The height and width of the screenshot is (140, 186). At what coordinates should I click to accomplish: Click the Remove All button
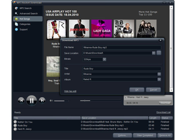click(165, 135)
